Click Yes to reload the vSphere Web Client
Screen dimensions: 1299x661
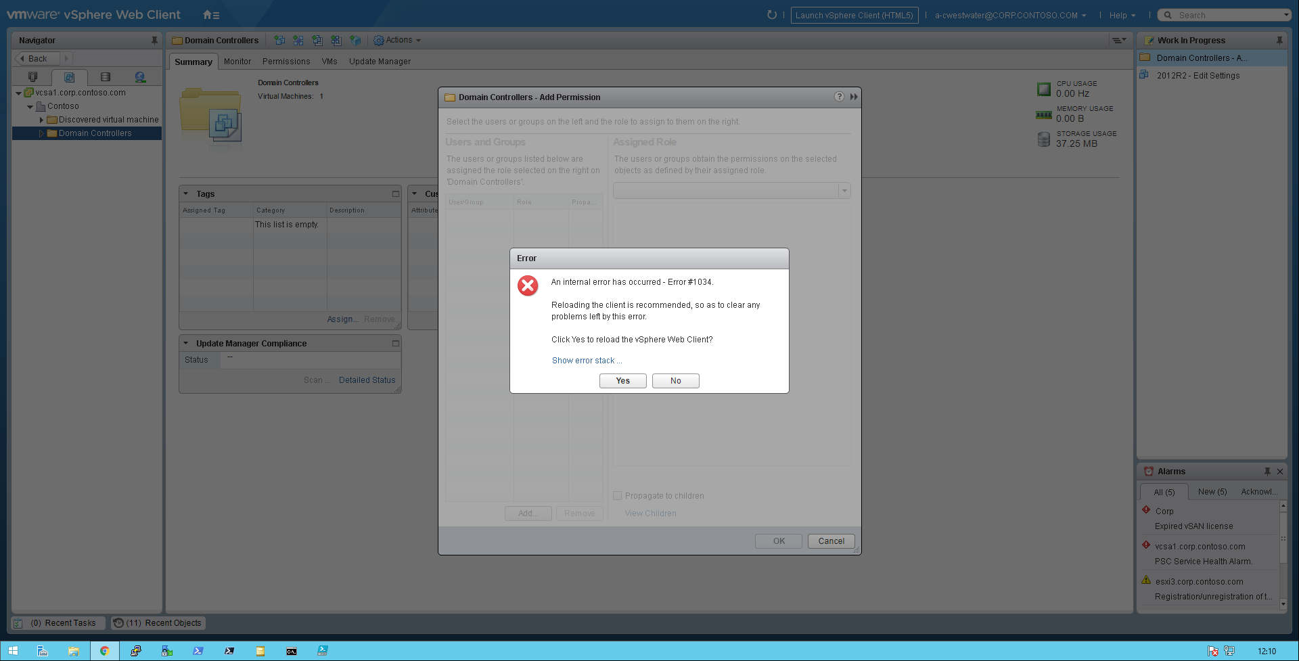tap(623, 381)
